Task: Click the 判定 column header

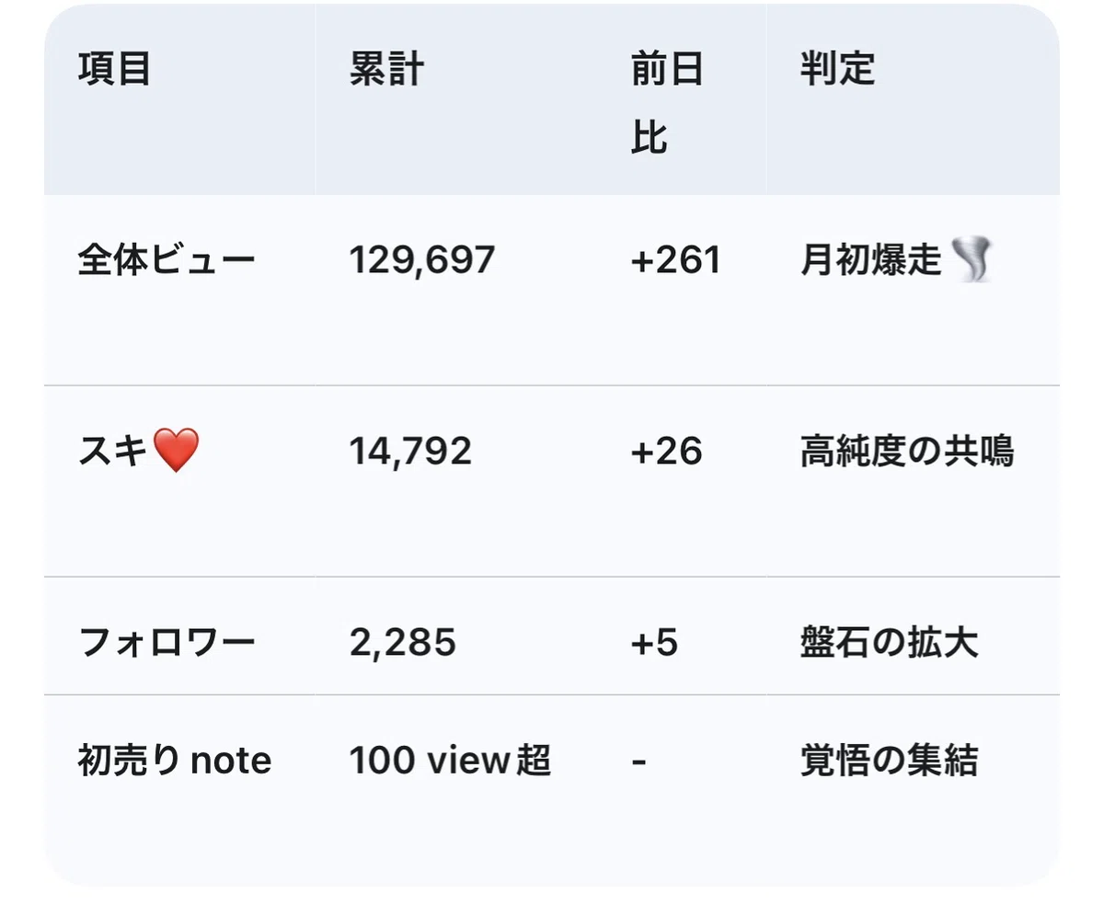Action: click(837, 69)
